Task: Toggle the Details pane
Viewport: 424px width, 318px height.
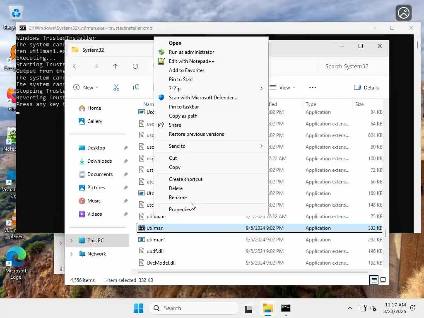Action: click(x=366, y=88)
